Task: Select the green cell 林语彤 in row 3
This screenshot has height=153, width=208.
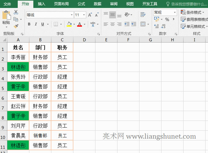Action: tap(18, 67)
